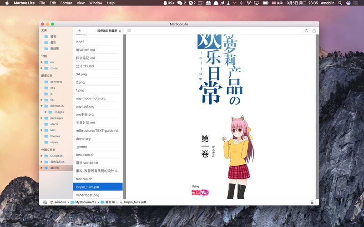Select the converts folder
Viewport: 364px width, 227px height.
click(x=56, y=82)
